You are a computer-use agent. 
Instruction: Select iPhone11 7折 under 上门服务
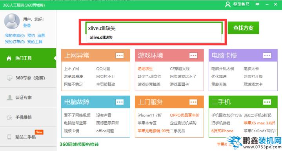point(150,115)
